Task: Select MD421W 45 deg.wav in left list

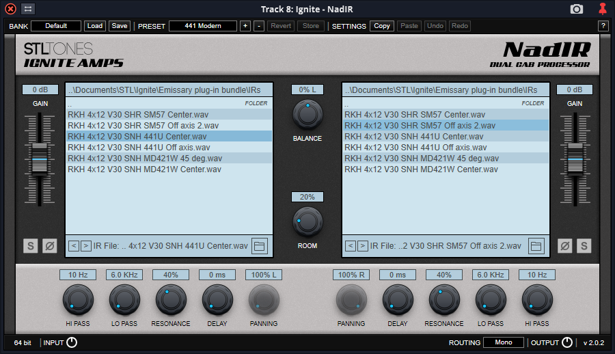Action: 169,159
